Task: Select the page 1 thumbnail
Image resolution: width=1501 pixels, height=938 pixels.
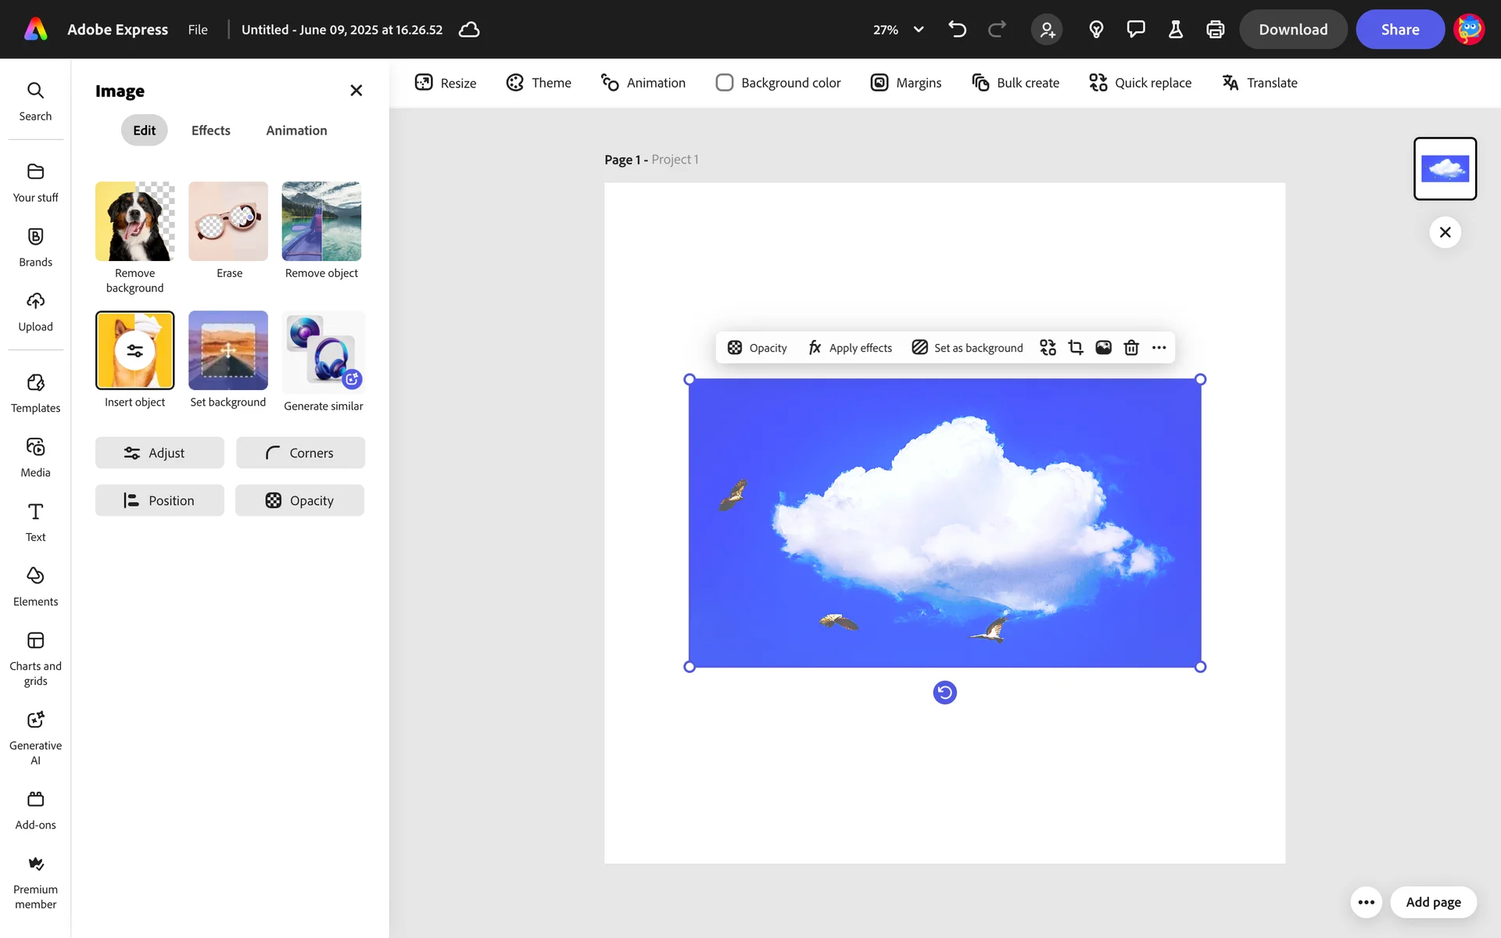Action: pos(1444,169)
